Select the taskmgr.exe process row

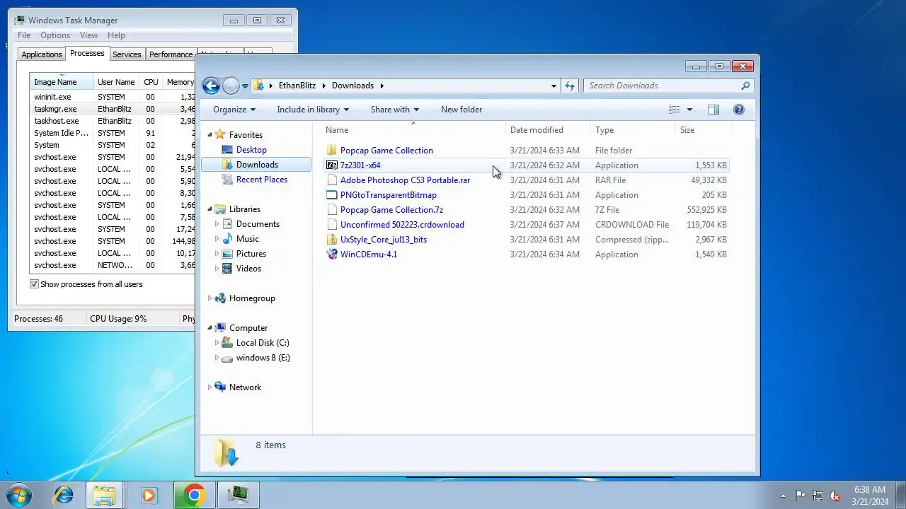tap(113, 109)
